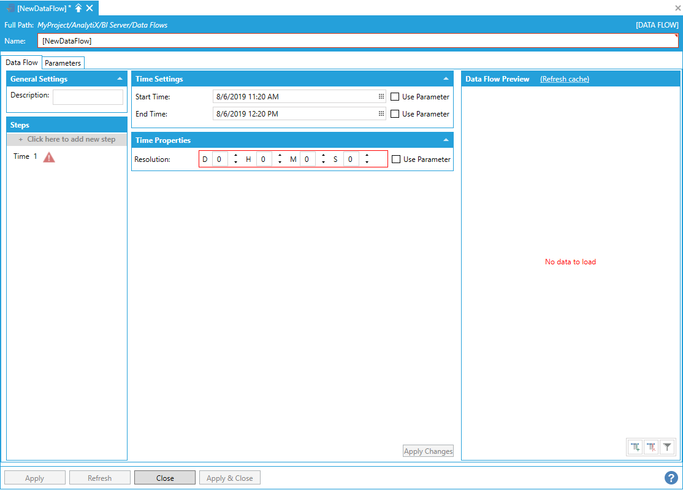This screenshot has width=683, height=490.
Task: Increase the Resolution days value
Action: pos(236,156)
